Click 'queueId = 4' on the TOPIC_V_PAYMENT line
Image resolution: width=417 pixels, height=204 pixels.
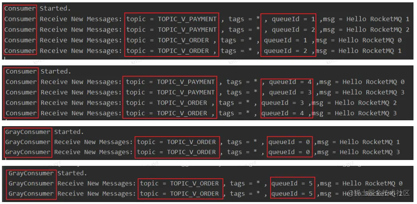(x=290, y=82)
